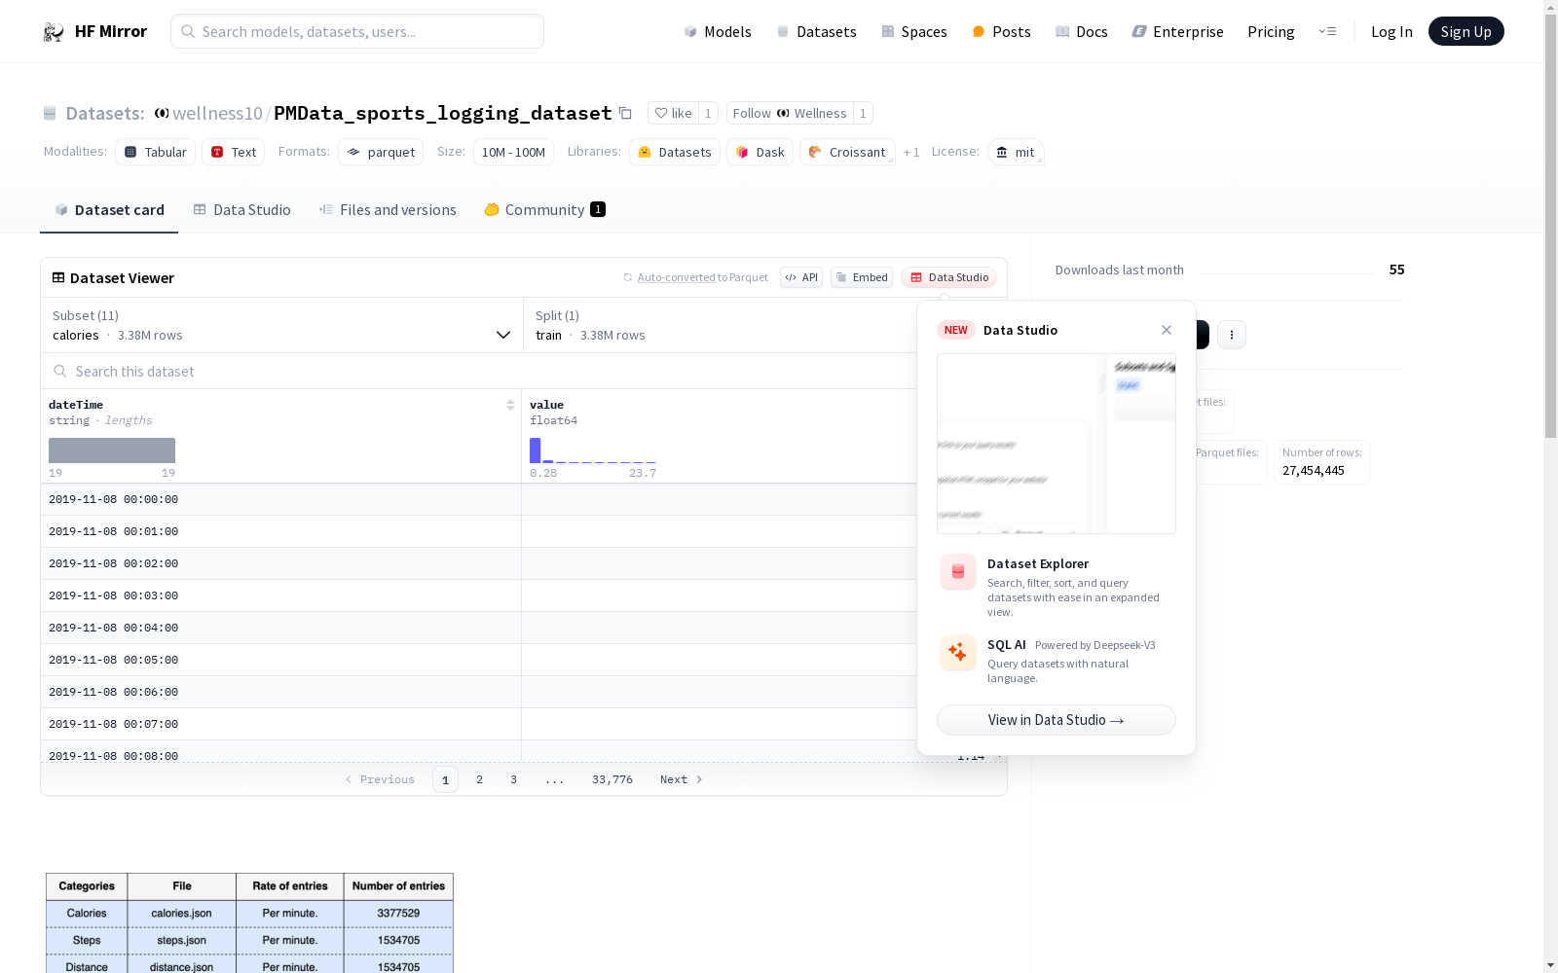Open the Pricing page
This screenshot has width=1558, height=973.
point(1271,32)
